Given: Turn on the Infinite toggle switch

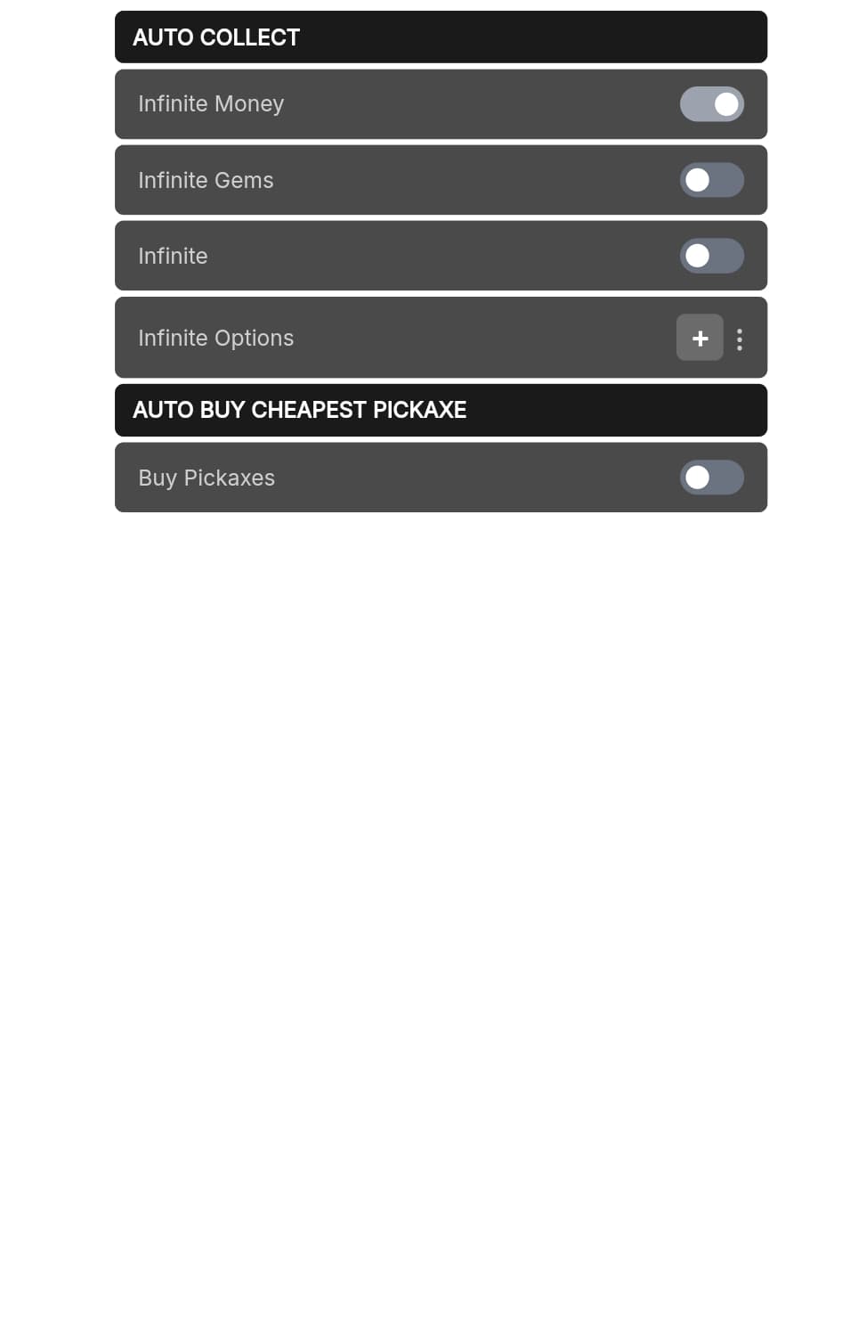Looking at the screenshot, I should pyautogui.click(x=711, y=256).
